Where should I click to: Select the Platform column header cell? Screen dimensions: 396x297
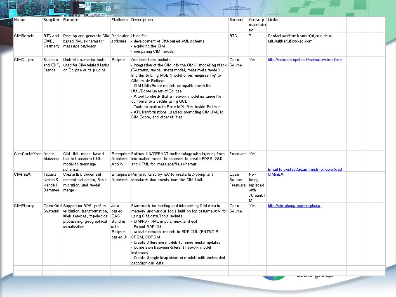tap(120, 25)
